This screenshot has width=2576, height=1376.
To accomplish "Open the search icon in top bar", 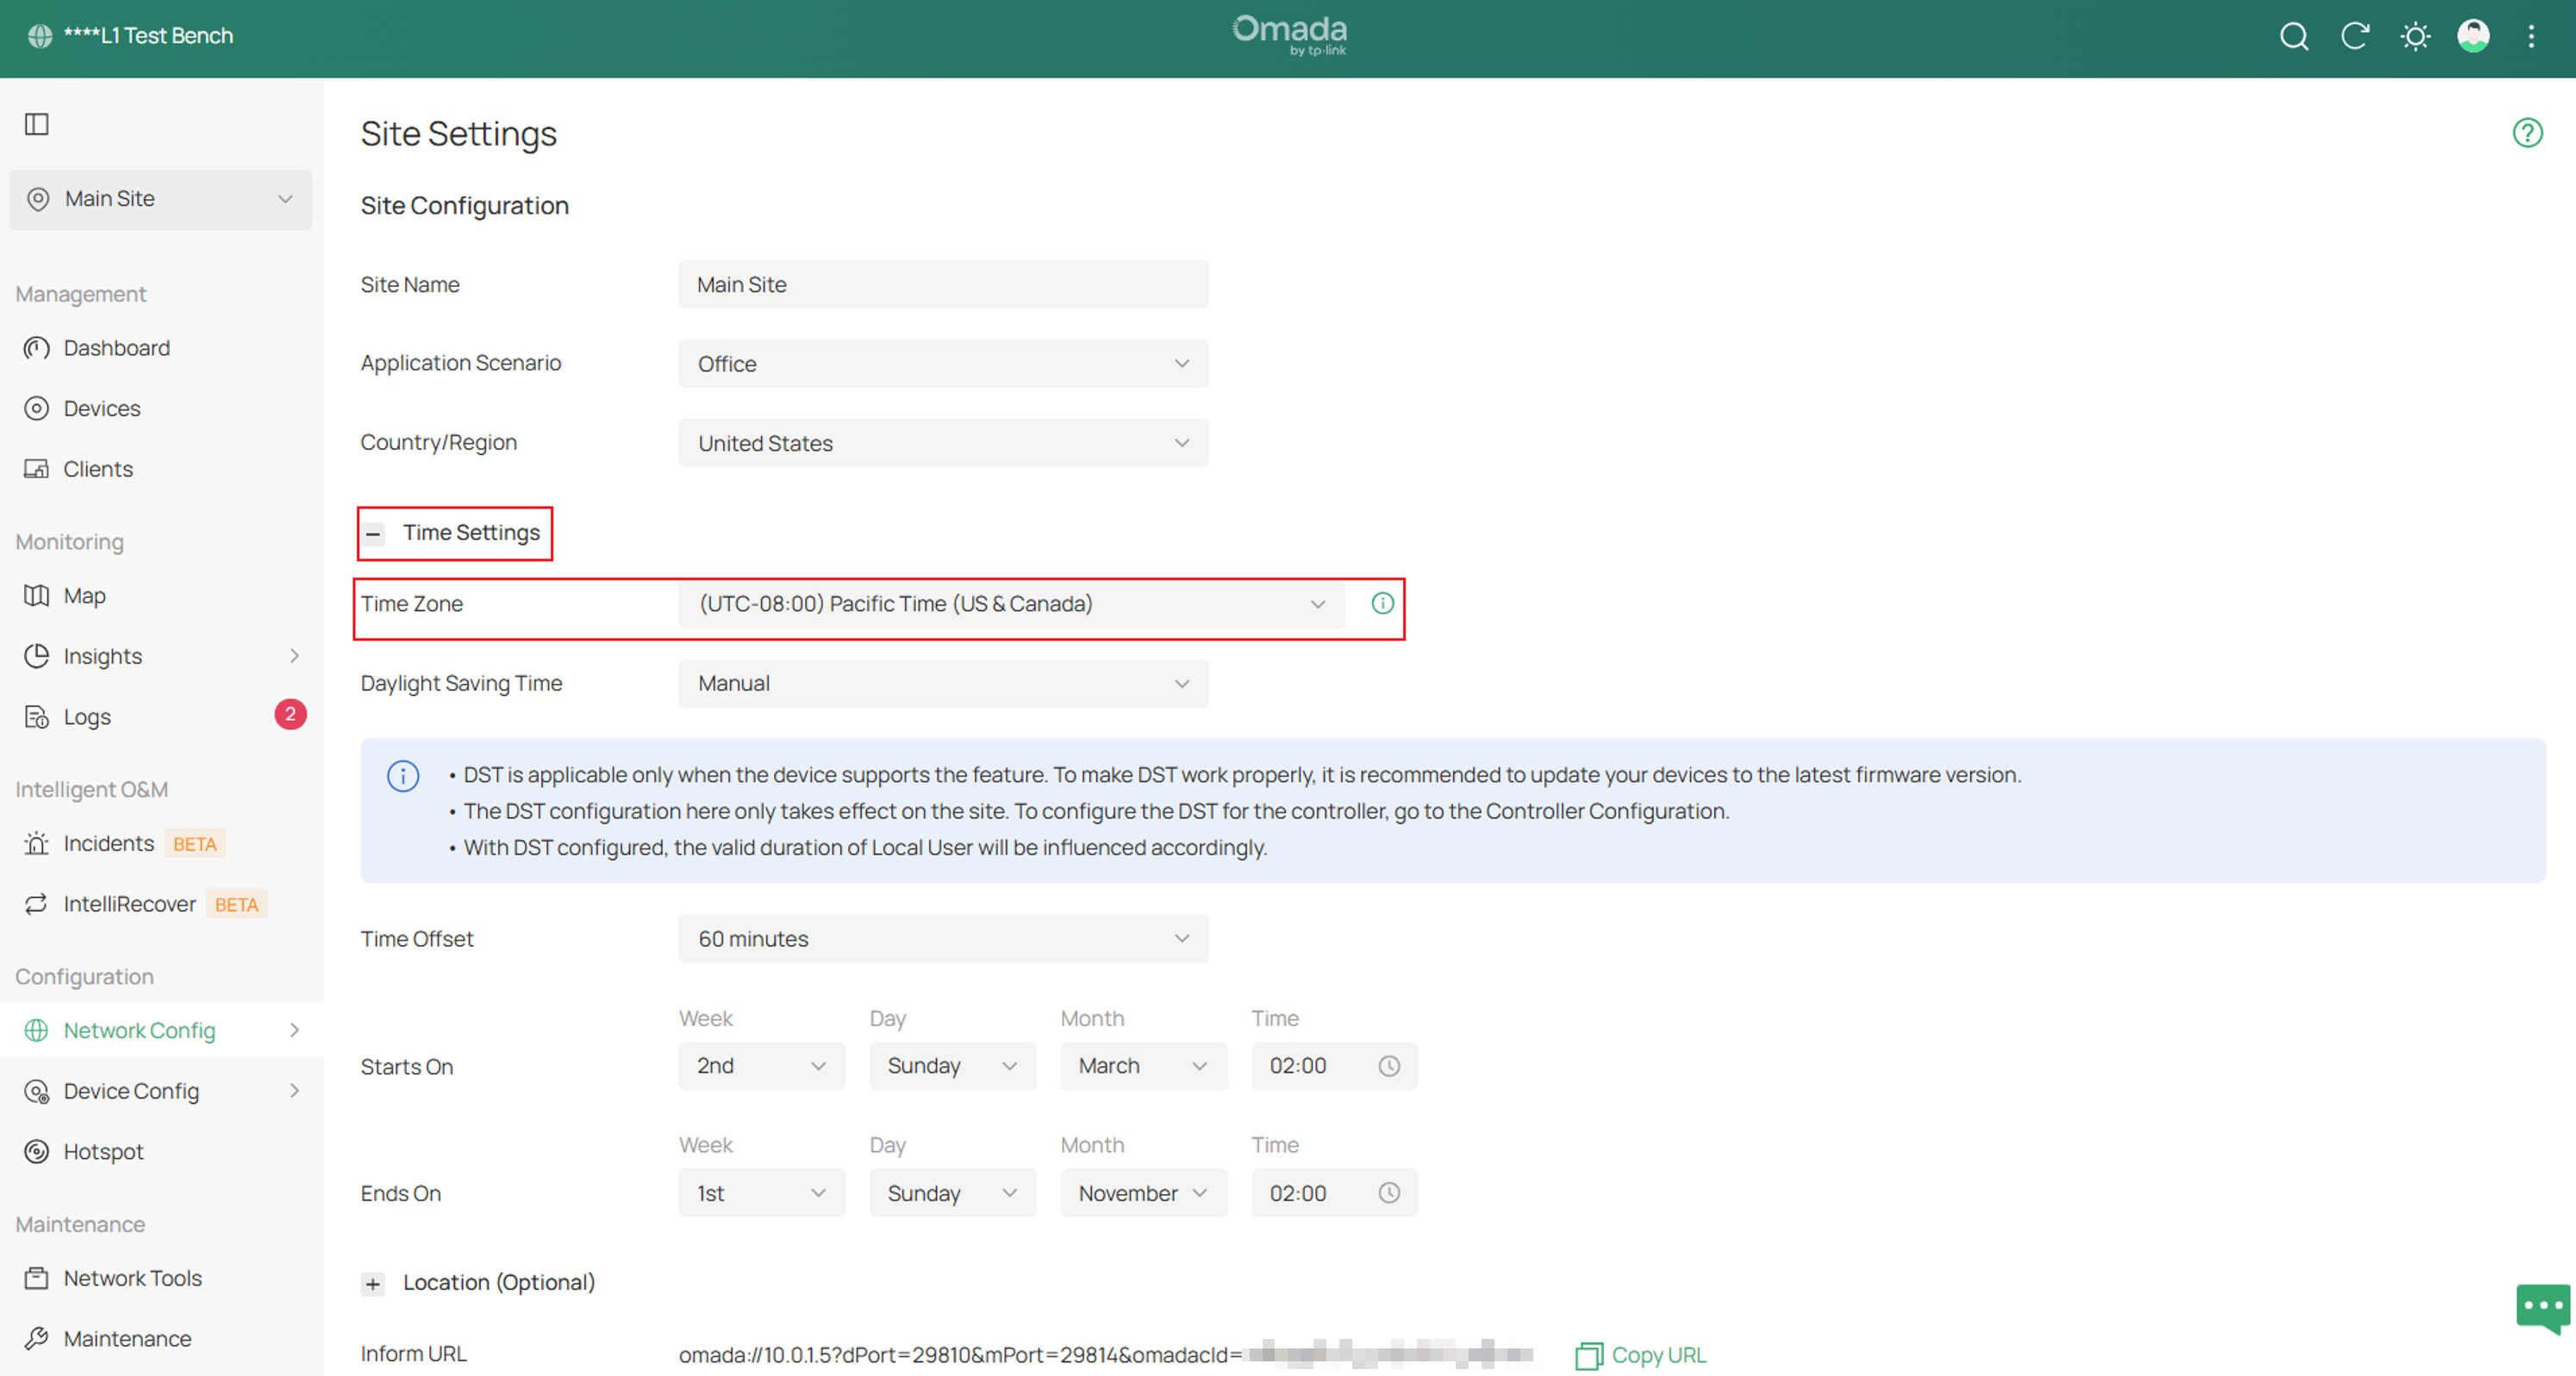I will (x=2294, y=37).
